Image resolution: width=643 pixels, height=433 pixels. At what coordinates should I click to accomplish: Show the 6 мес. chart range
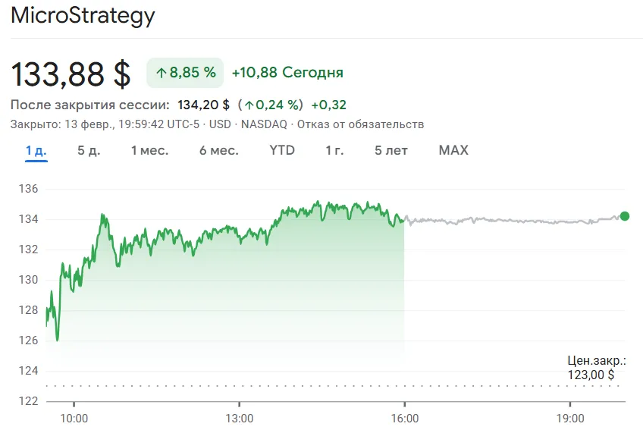[x=218, y=150]
